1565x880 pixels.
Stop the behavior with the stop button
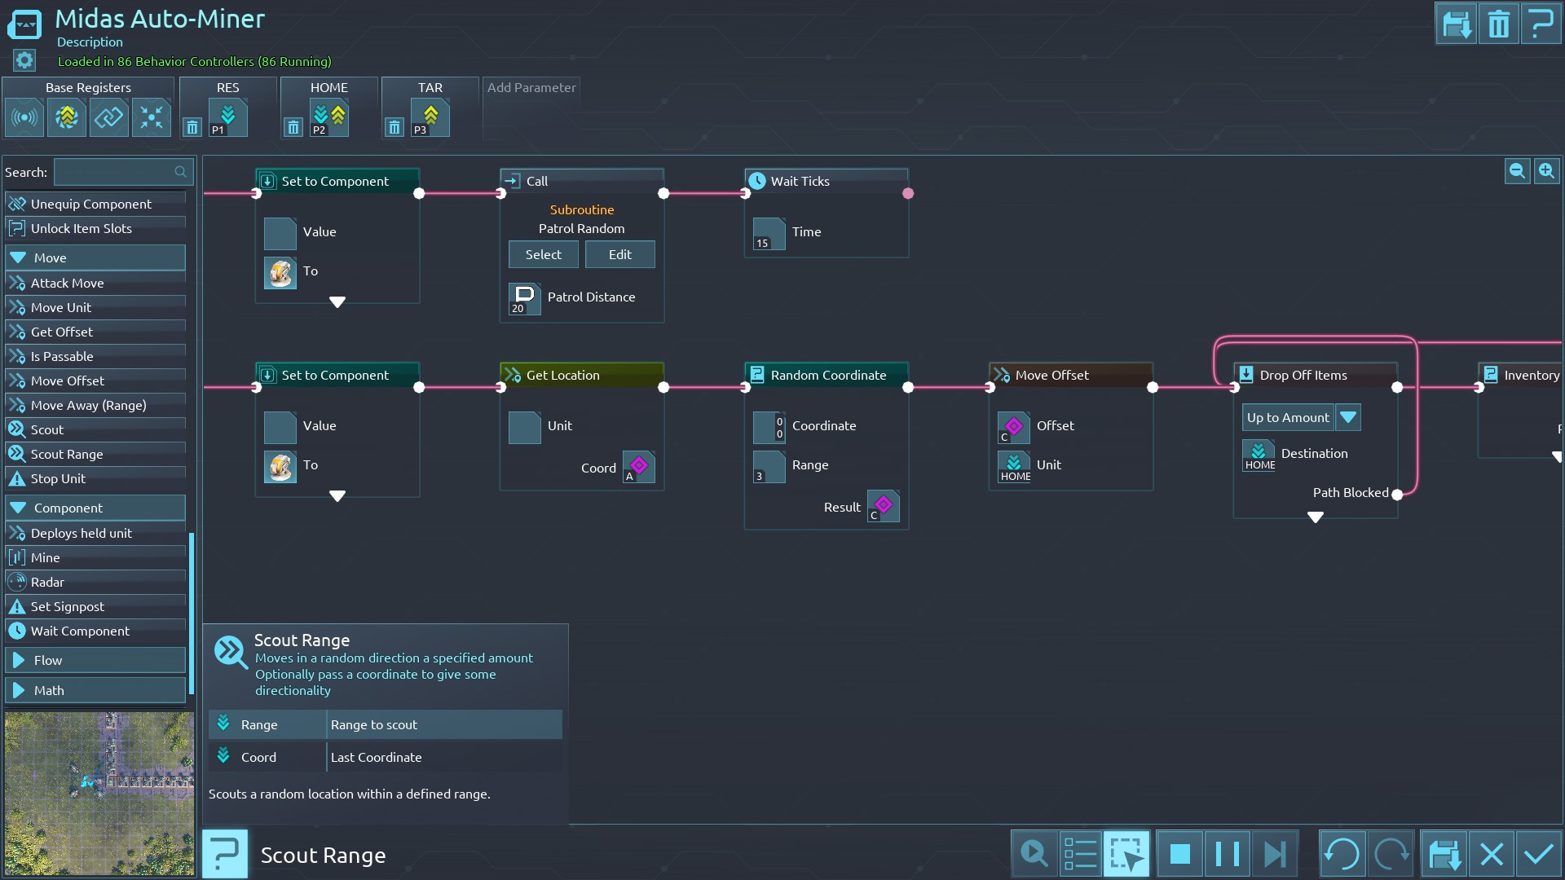1179,854
